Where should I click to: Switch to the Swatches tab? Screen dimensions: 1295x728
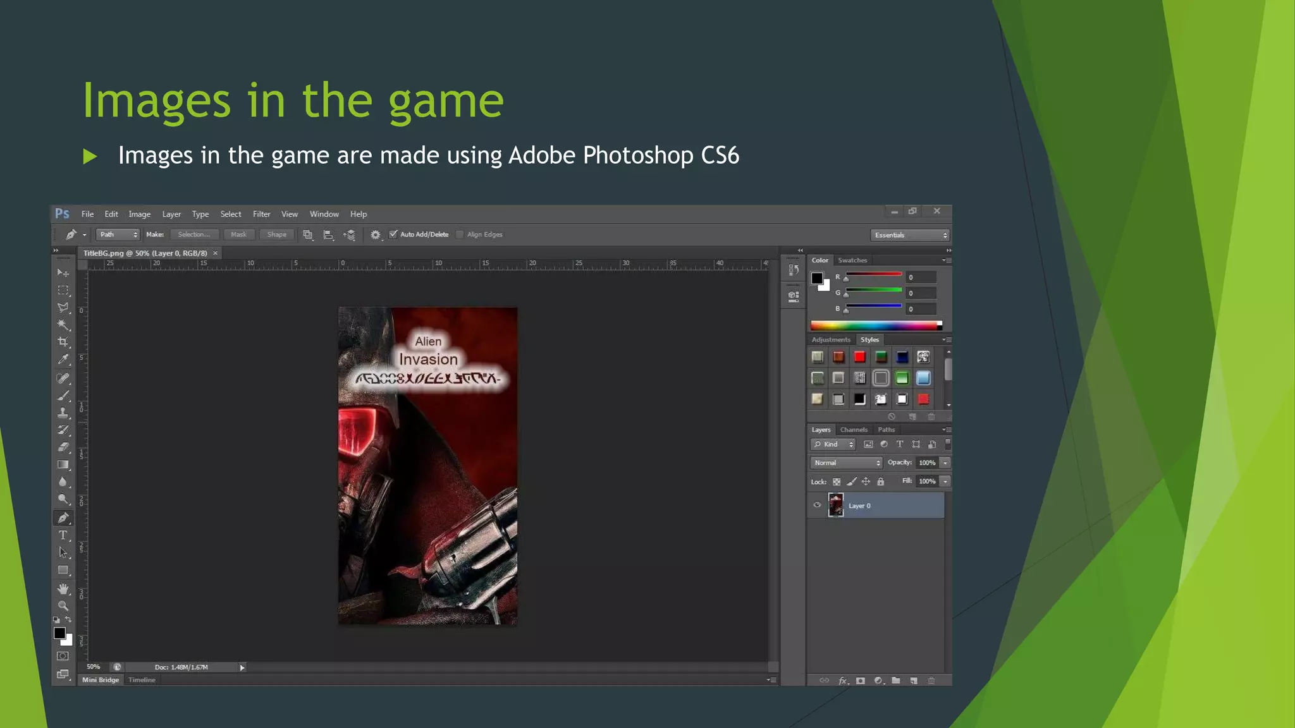pos(852,260)
